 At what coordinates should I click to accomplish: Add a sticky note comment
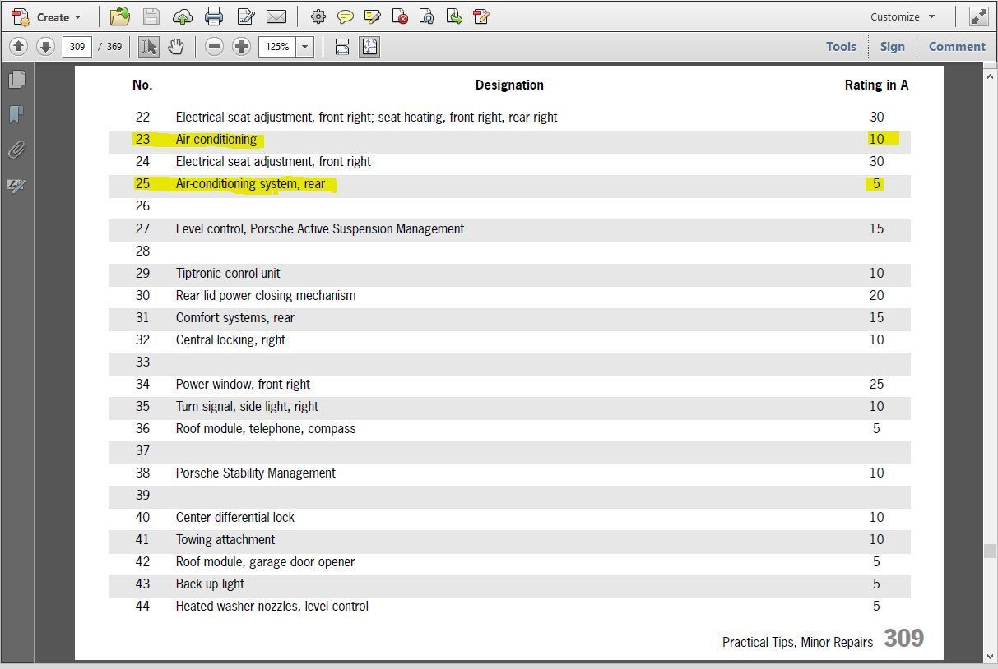pyautogui.click(x=346, y=16)
